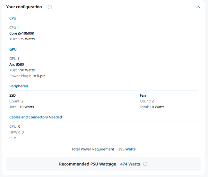Select the Cables and Connectors Needed heading
Image resolution: width=208 pixels, height=177 pixels.
coord(36,117)
